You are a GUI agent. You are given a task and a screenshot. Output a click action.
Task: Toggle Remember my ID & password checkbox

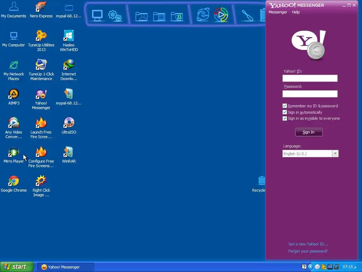285,106
